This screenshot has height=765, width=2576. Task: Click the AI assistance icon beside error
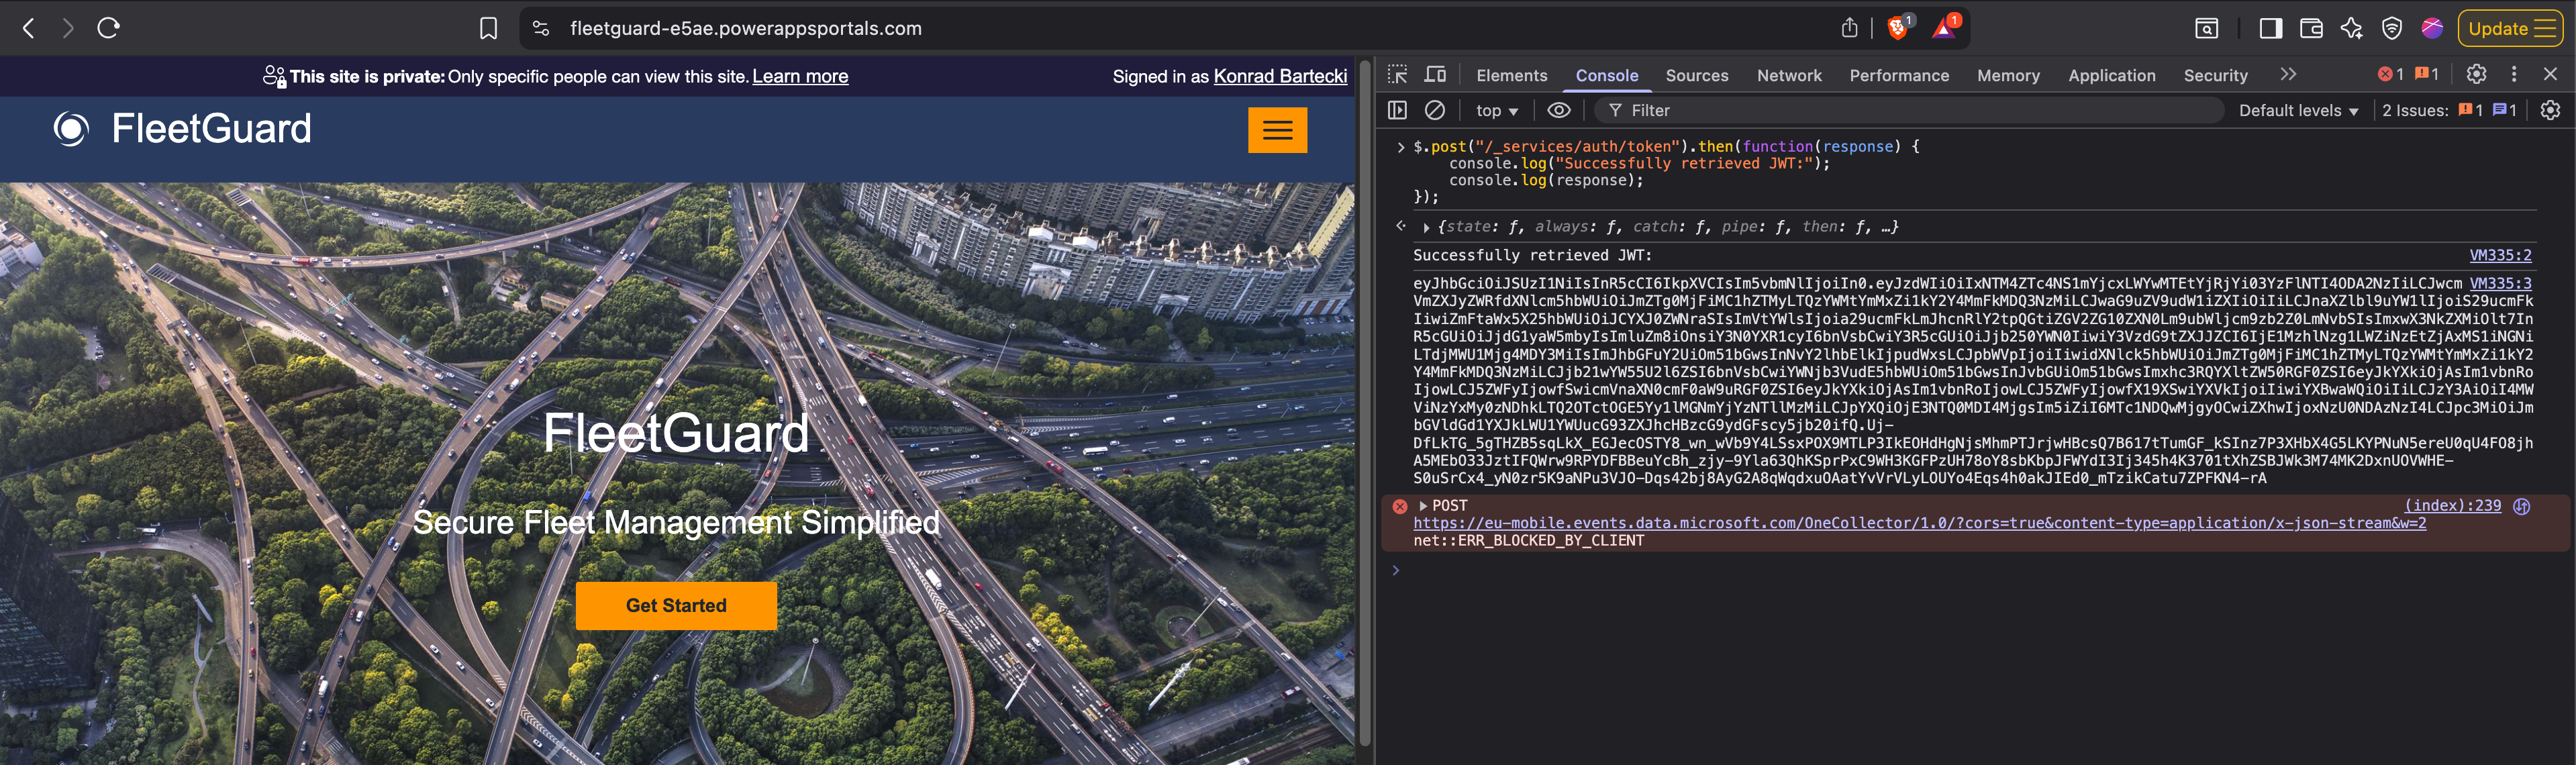click(2521, 506)
